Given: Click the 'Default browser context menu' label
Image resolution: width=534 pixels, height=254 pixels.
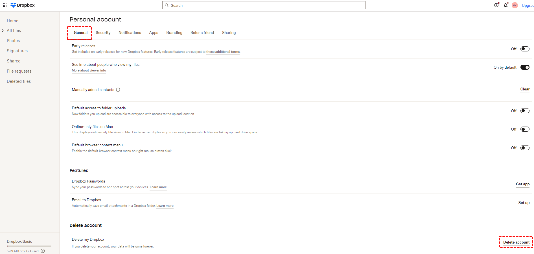Looking at the screenshot, I should pyautogui.click(x=97, y=145).
